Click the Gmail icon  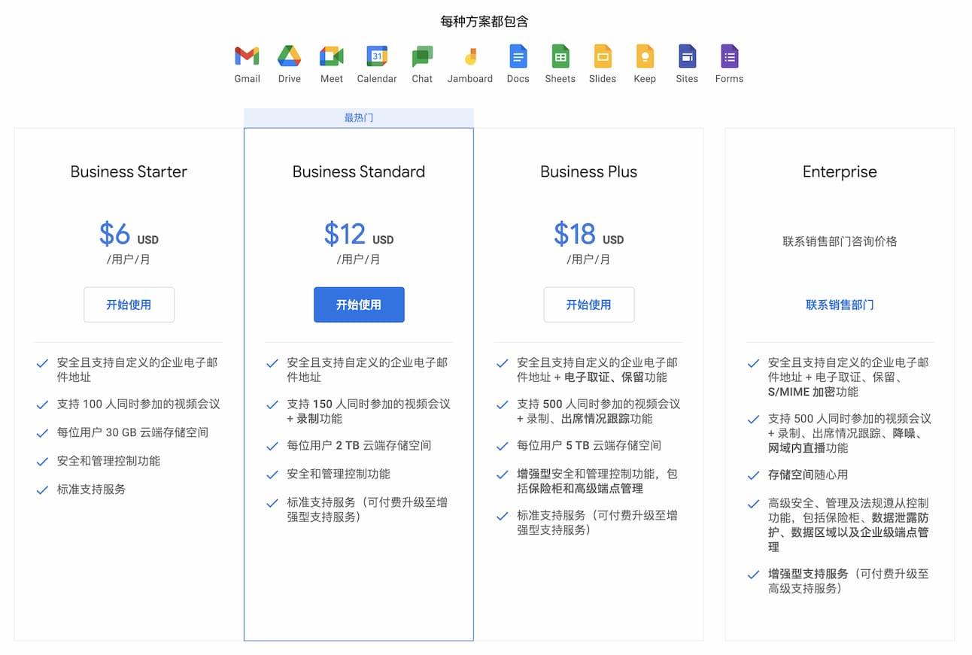click(247, 56)
